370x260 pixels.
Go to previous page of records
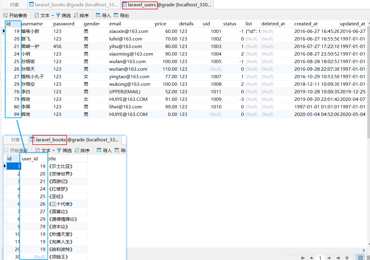(x=311, y=258)
